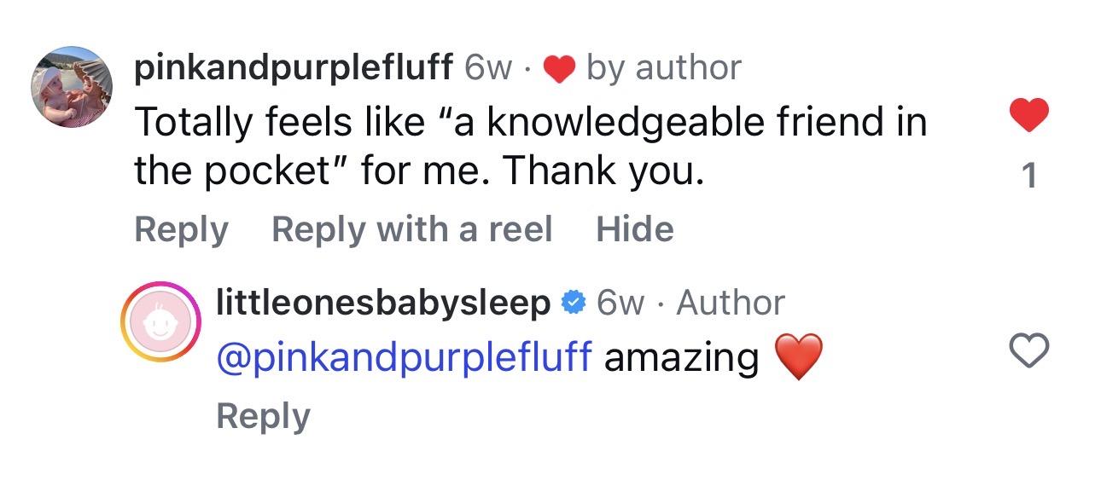Viewport: 1101px width, 480px height.
Task: Like the littleonesbabysleep reply with outline heart
Action: pos(1028,350)
